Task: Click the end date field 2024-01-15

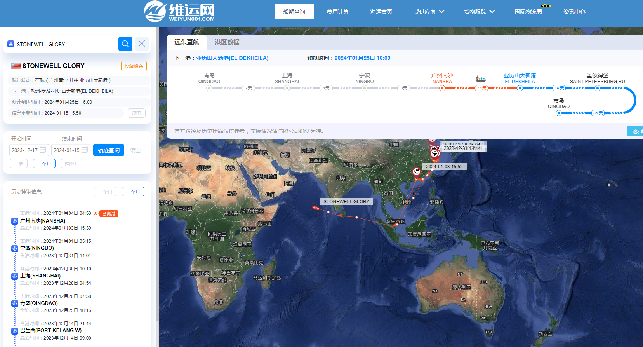Action: pos(71,150)
